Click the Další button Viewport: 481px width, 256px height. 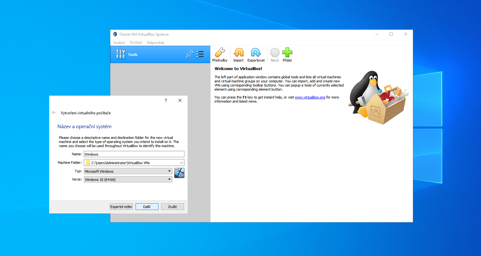[147, 207]
